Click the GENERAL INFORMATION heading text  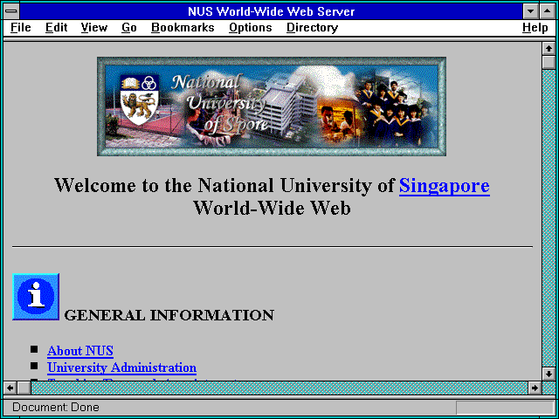169,315
